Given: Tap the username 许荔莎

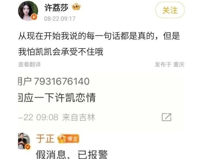Looking at the screenshot, I should 56,7.
